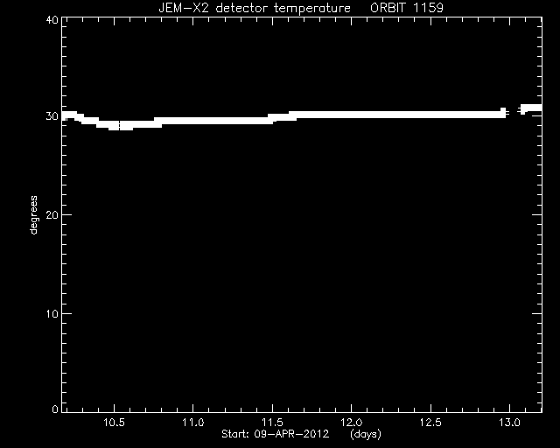Screen dimensions: 560x448
Task: Click the temperature step-up near day 11.5
Action: click(282, 117)
